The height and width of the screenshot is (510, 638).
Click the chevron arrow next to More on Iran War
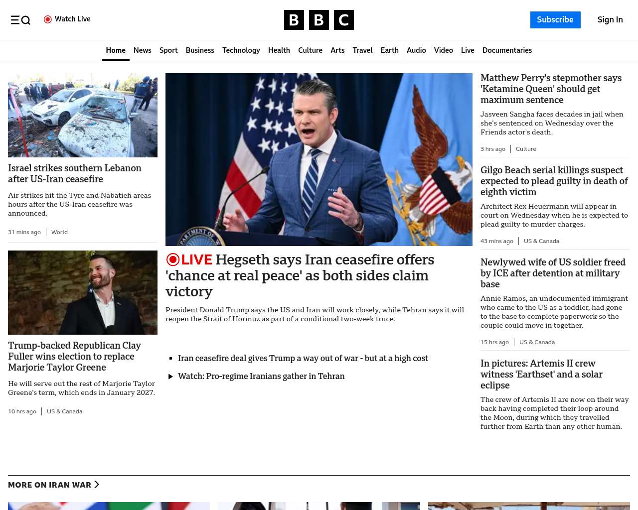pyautogui.click(x=97, y=485)
